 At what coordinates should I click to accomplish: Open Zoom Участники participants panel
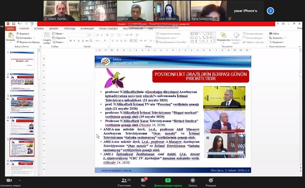[x=124, y=182]
